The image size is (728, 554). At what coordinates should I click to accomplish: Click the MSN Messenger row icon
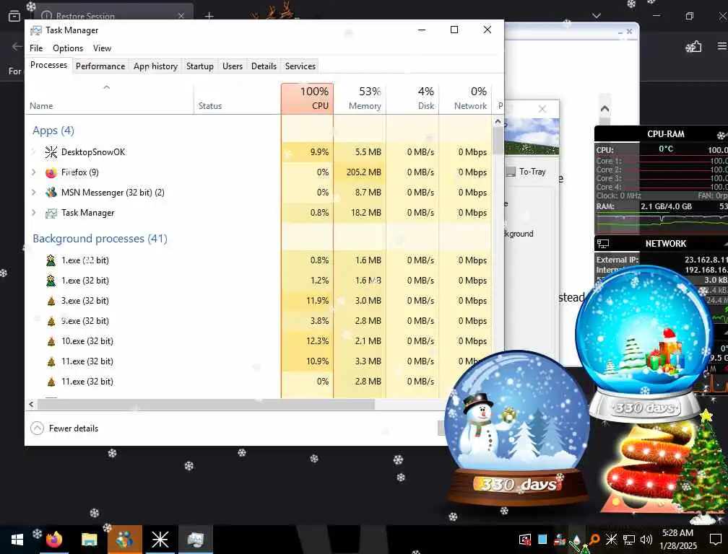point(51,193)
